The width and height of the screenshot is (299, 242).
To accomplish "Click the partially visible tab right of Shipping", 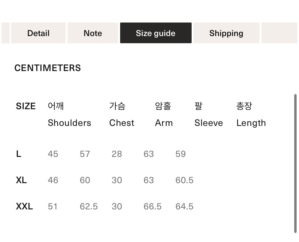I will click(x=279, y=33).
